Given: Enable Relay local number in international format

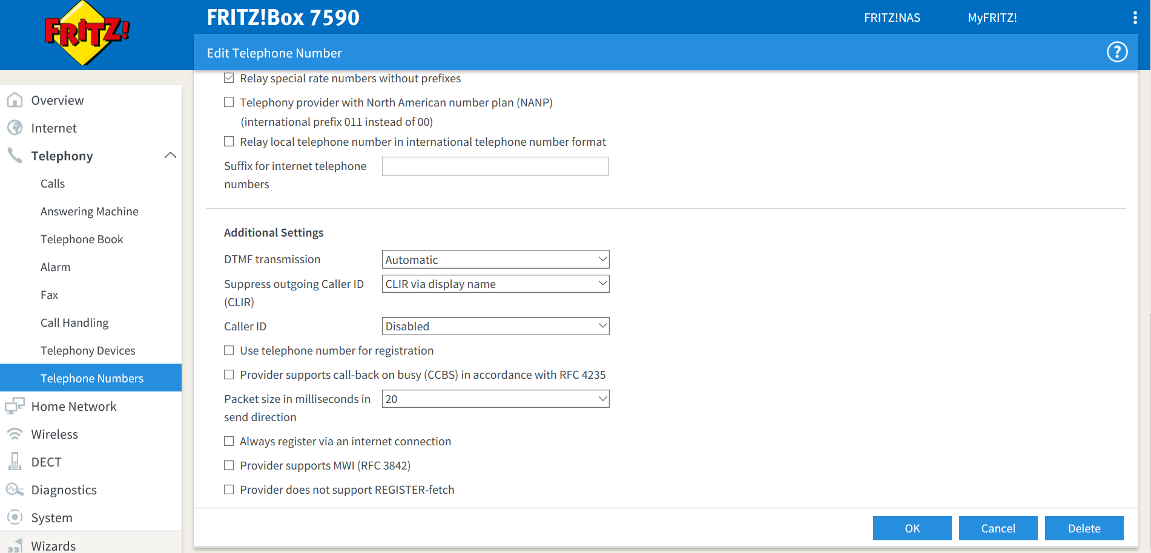Looking at the screenshot, I should click(229, 142).
